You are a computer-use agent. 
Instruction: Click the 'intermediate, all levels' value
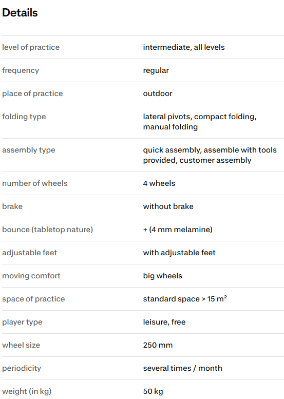(184, 47)
